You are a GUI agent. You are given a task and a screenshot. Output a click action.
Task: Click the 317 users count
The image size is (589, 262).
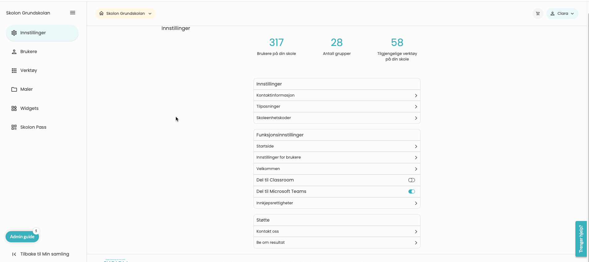coord(276,42)
